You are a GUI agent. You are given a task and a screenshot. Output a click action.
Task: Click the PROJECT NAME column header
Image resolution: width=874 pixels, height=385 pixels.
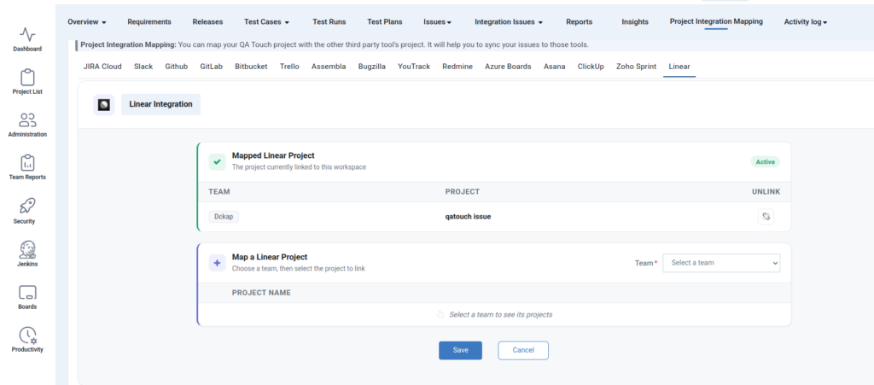[x=261, y=293]
